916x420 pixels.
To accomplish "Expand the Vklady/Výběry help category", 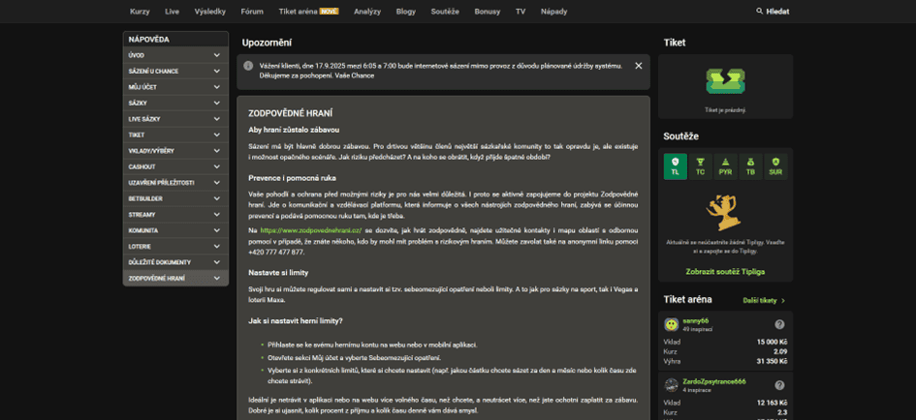I will pyautogui.click(x=175, y=151).
